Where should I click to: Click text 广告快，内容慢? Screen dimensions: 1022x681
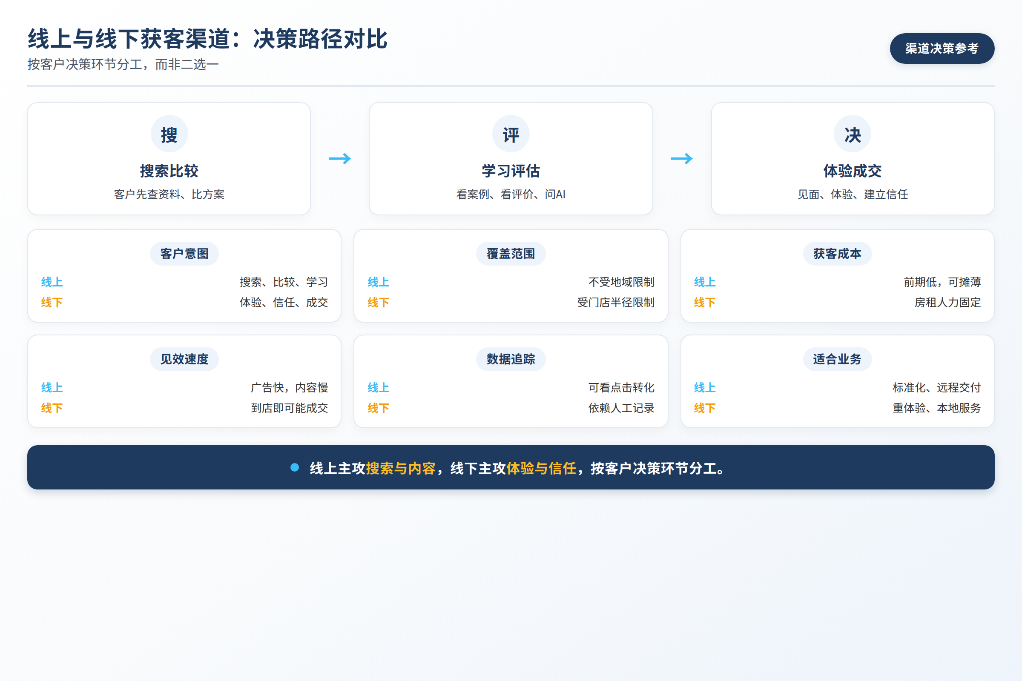pos(290,387)
